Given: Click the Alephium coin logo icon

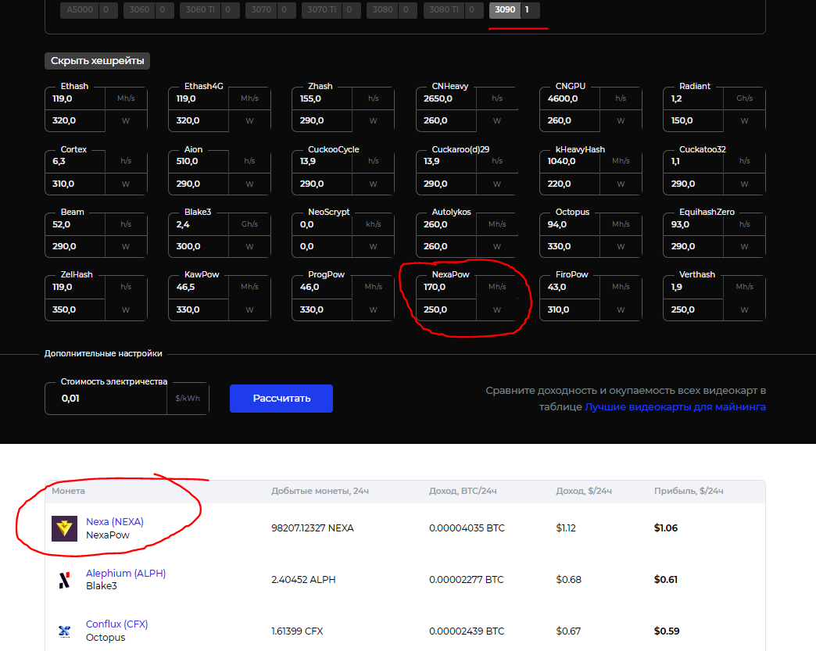Looking at the screenshot, I should tap(65, 580).
